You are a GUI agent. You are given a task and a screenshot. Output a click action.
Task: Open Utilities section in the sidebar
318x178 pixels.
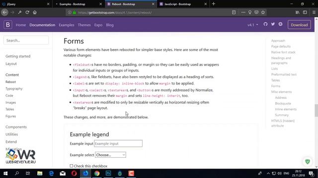coord(12,134)
